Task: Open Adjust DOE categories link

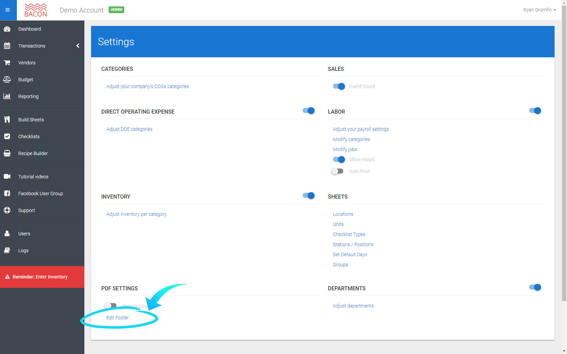Action: pyautogui.click(x=129, y=129)
